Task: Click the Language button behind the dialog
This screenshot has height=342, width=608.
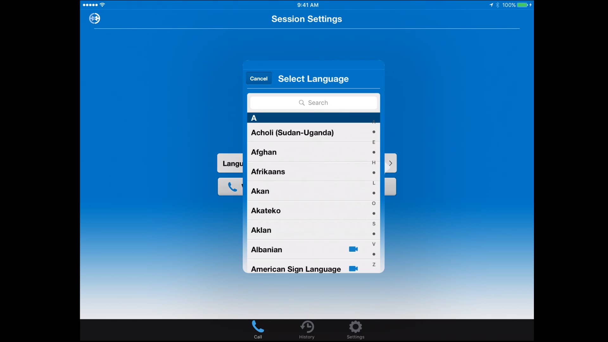Action: point(230,163)
